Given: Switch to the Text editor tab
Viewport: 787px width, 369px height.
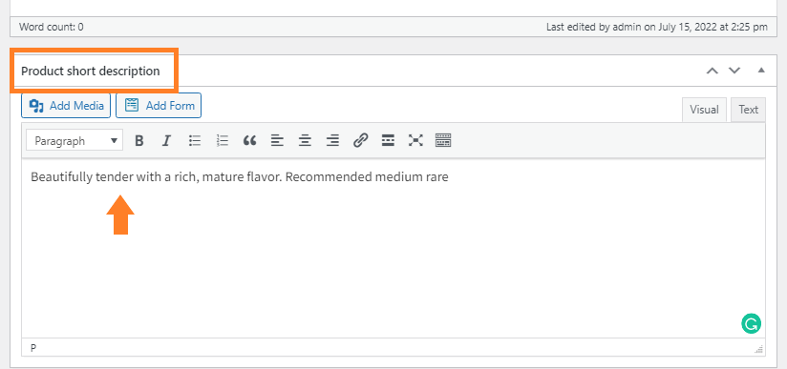Looking at the screenshot, I should (748, 110).
